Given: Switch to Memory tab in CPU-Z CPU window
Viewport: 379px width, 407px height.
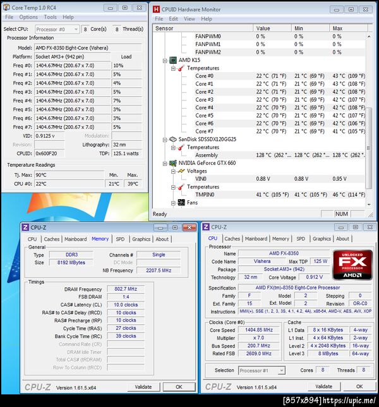Looking at the screenshot, I should click(x=280, y=238).
